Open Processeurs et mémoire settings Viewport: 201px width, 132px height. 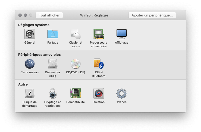point(98,34)
